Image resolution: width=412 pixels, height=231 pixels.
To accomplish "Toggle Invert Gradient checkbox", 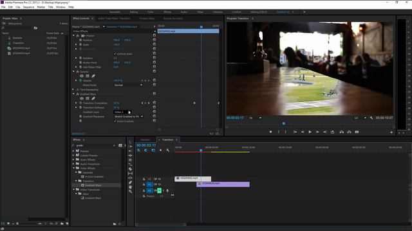I will pyautogui.click(x=115, y=121).
